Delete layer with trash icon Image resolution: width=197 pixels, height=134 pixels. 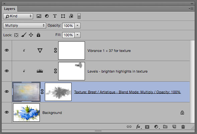[183, 127]
